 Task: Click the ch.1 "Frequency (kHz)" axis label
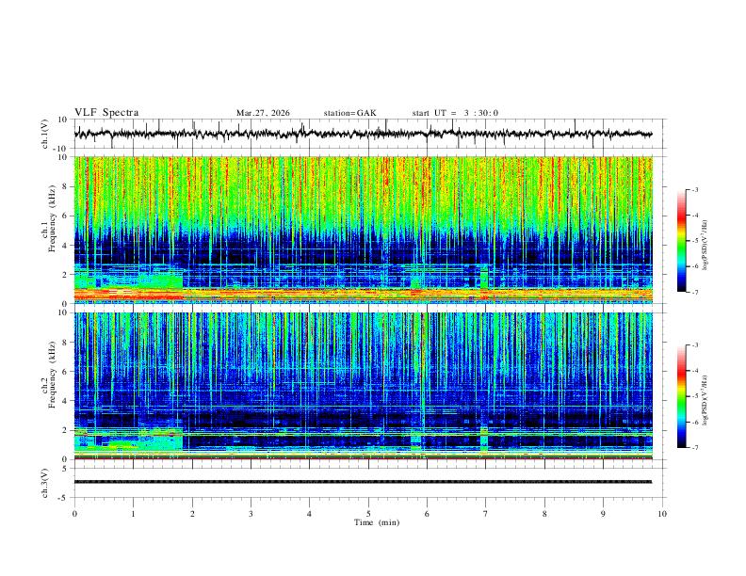(52, 217)
